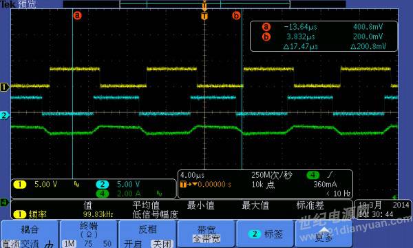The image size is (413, 248).
Task: Click the < 10 Hz trigger frequency readout
Action: click(x=339, y=194)
